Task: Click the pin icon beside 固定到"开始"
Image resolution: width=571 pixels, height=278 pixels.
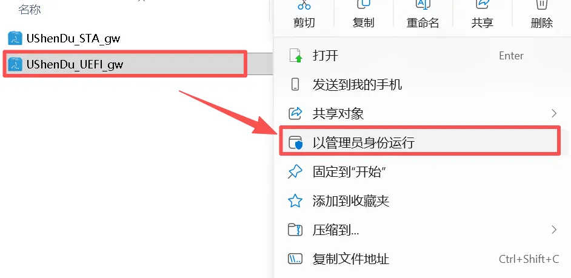Action: tap(295, 172)
